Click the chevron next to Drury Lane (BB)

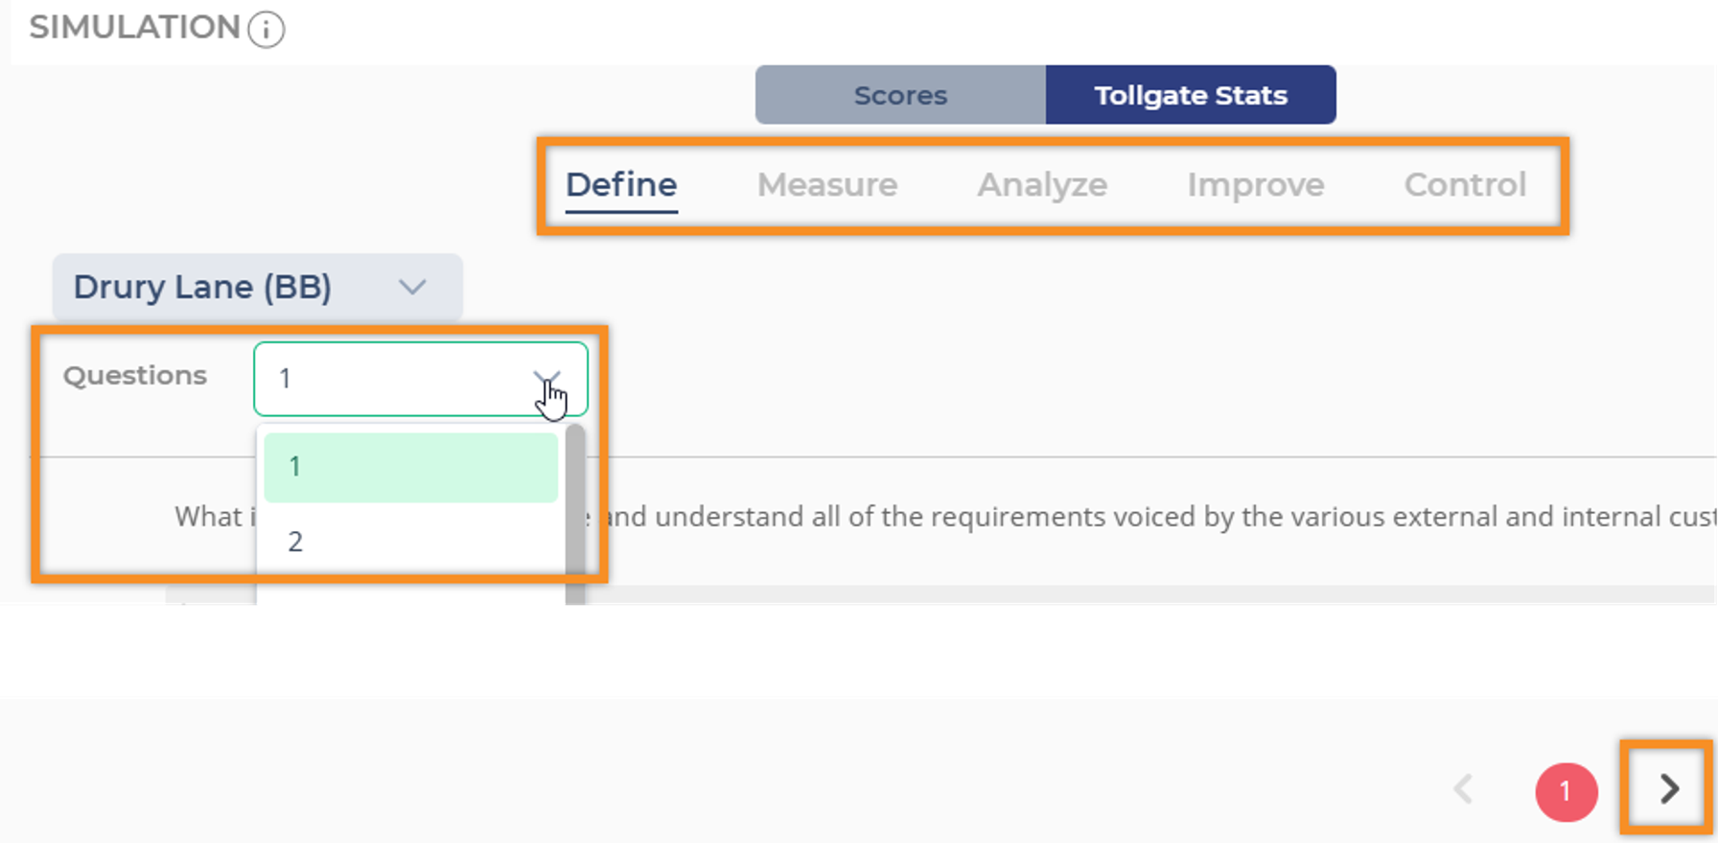tap(412, 287)
